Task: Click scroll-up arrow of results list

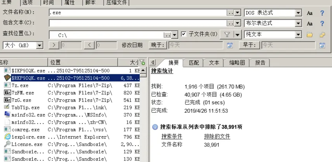Action: [143, 70]
